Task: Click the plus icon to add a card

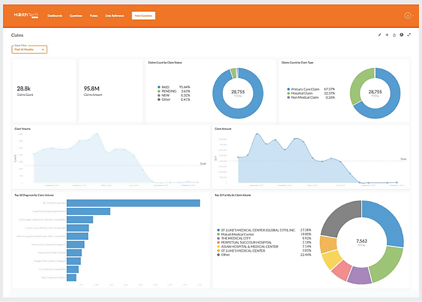Action: [x=387, y=35]
